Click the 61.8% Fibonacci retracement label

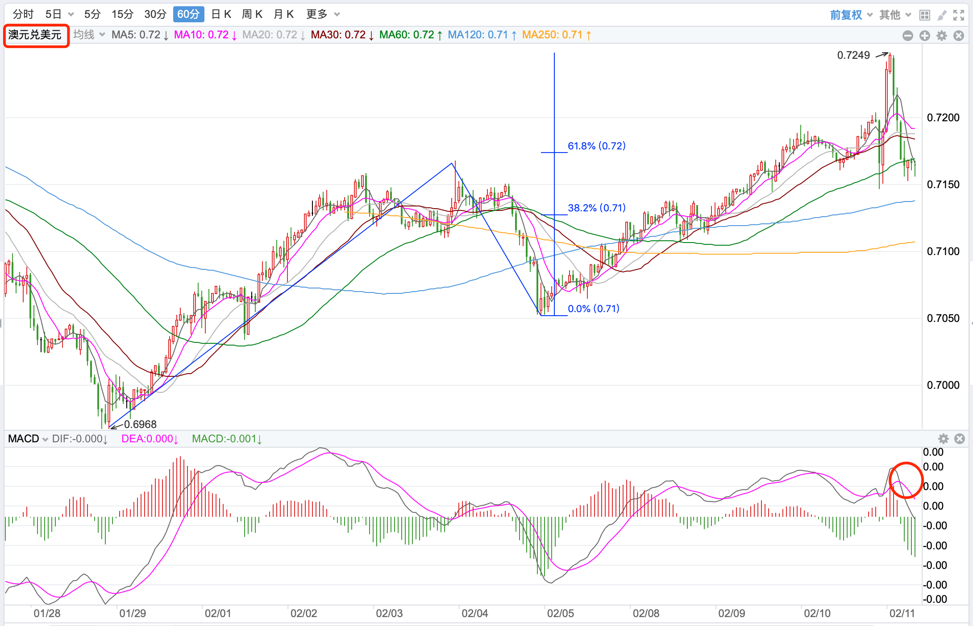[596, 146]
